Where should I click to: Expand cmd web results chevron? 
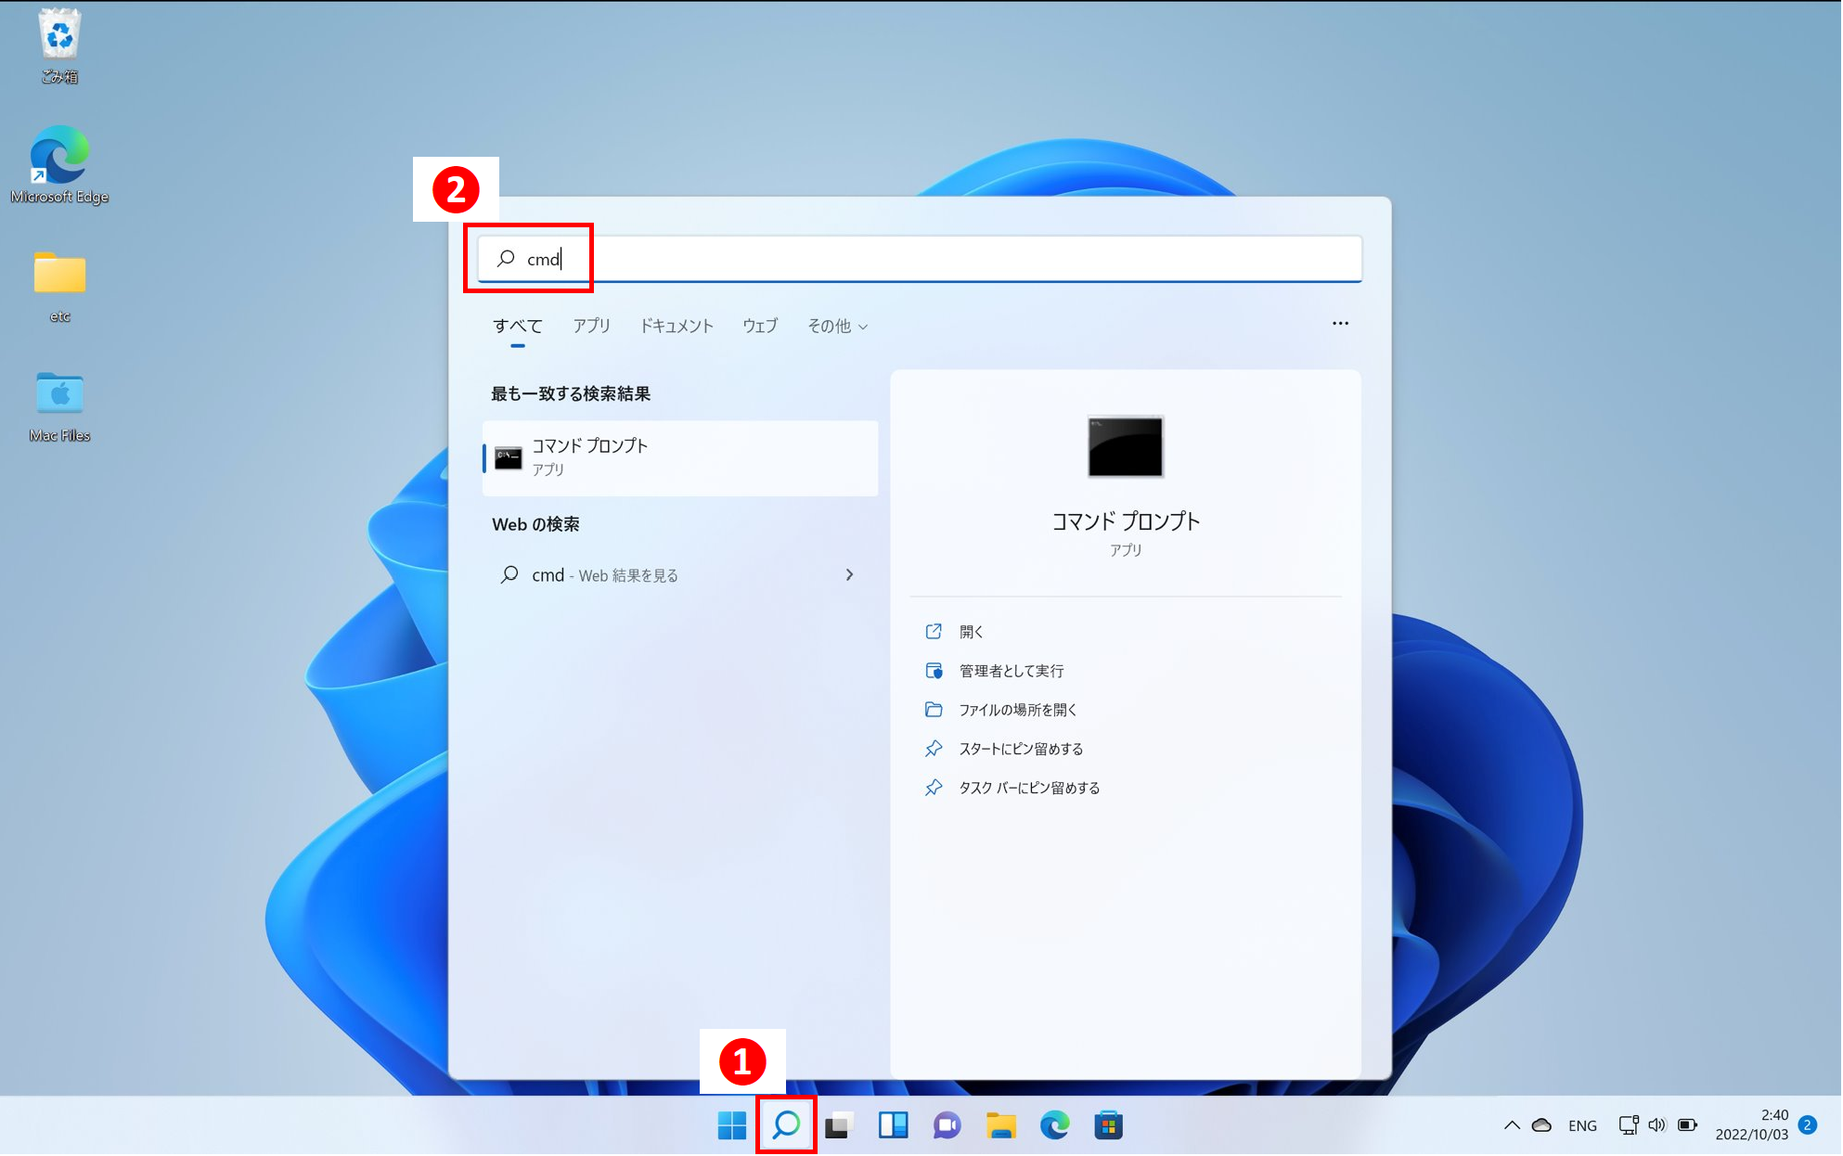pos(849,575)
